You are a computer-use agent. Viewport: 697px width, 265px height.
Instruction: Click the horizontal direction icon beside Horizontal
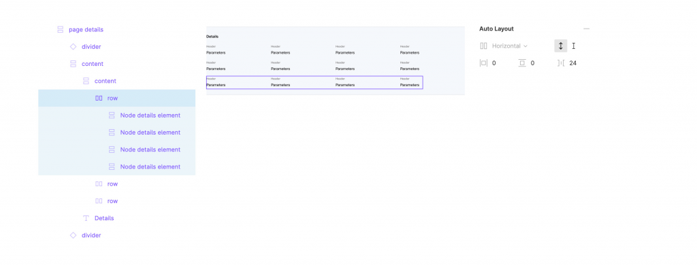coord(484,46)
